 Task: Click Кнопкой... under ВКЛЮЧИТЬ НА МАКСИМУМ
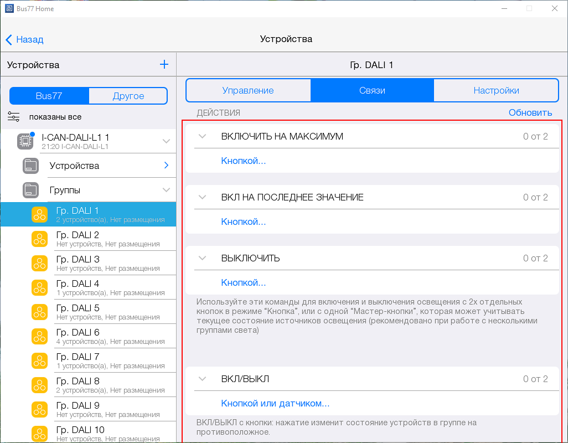coord(244,161)
